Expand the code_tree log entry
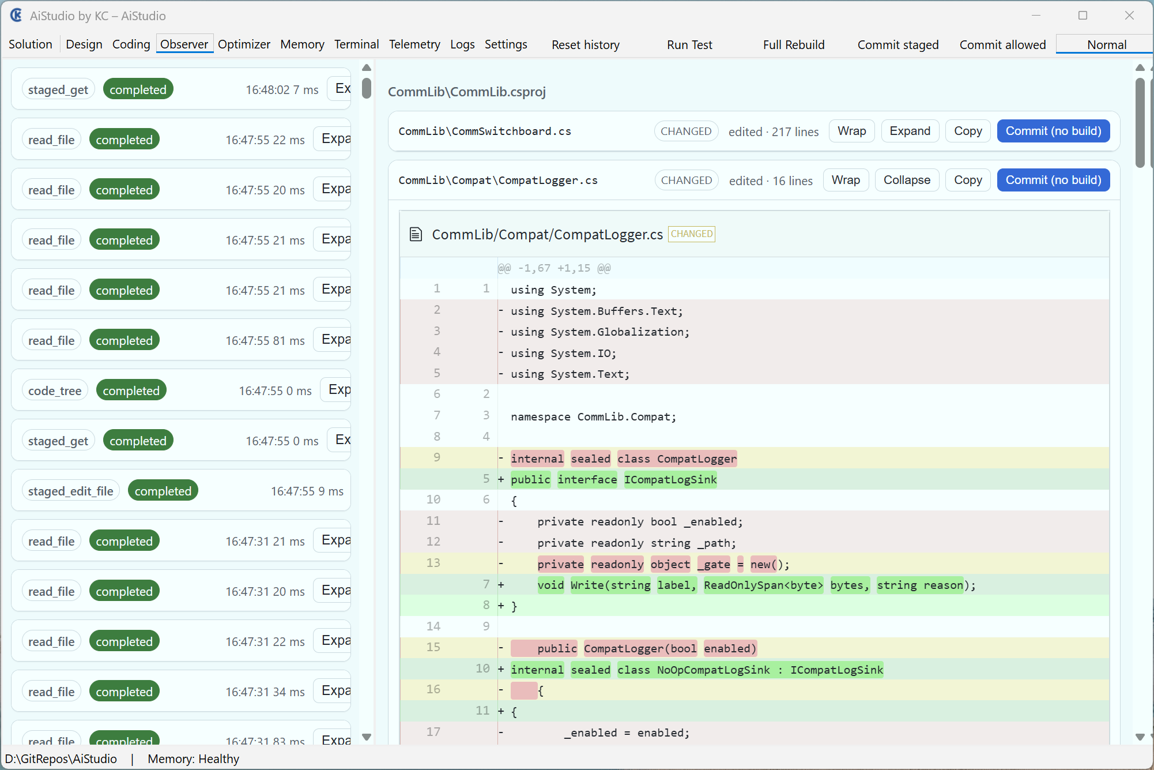The height and width of the screenshot is (770, 1154). pyautogui.click(x=339, y=390)
